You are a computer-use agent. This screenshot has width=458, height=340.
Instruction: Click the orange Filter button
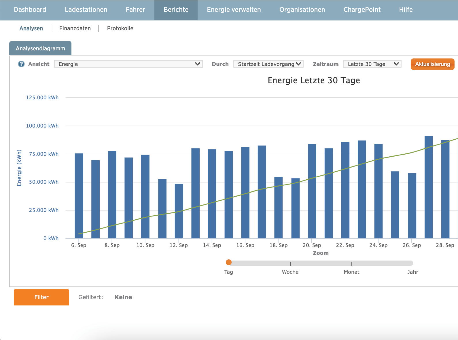(41, 297)
